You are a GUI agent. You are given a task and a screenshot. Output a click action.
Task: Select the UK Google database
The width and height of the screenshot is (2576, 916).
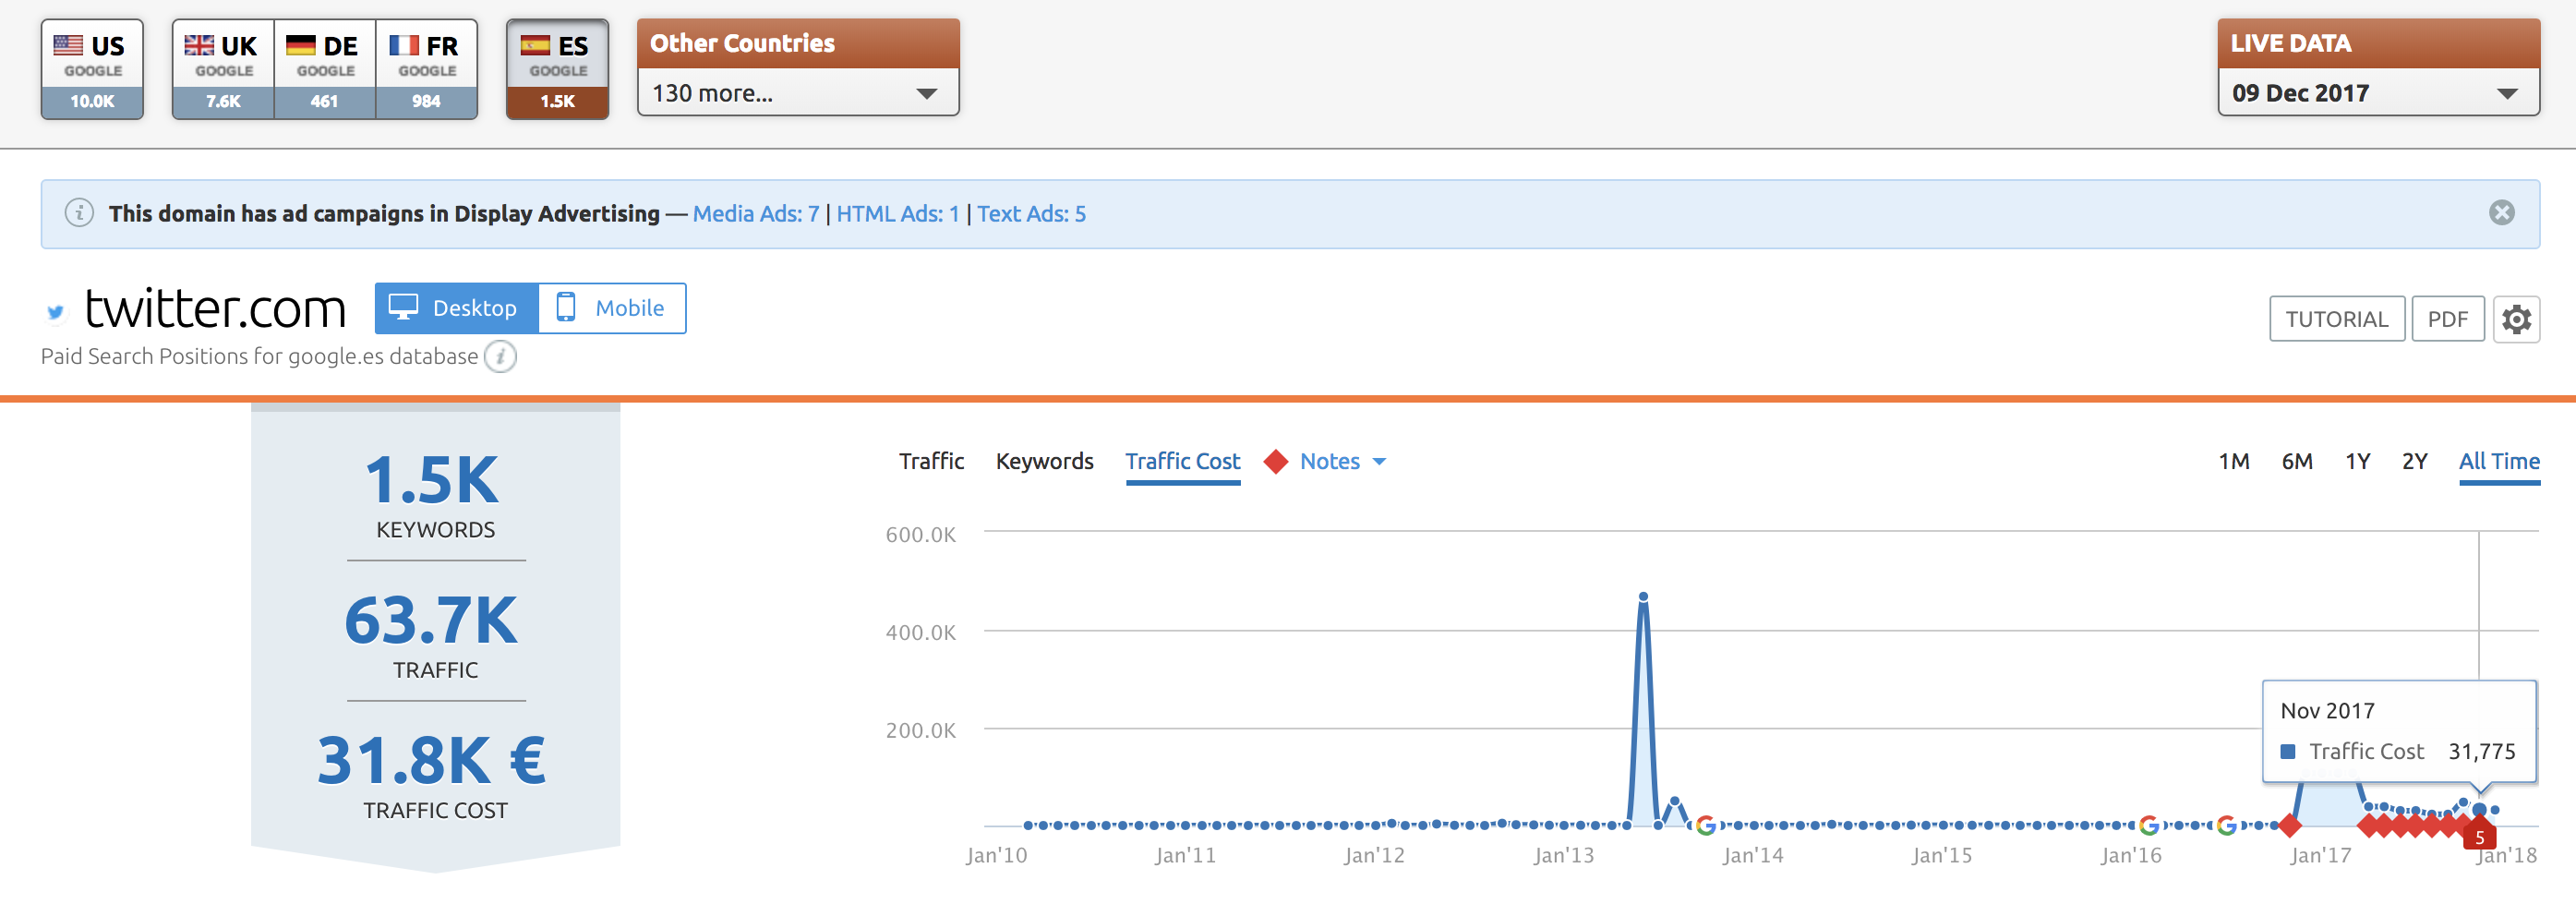point(223,69)
